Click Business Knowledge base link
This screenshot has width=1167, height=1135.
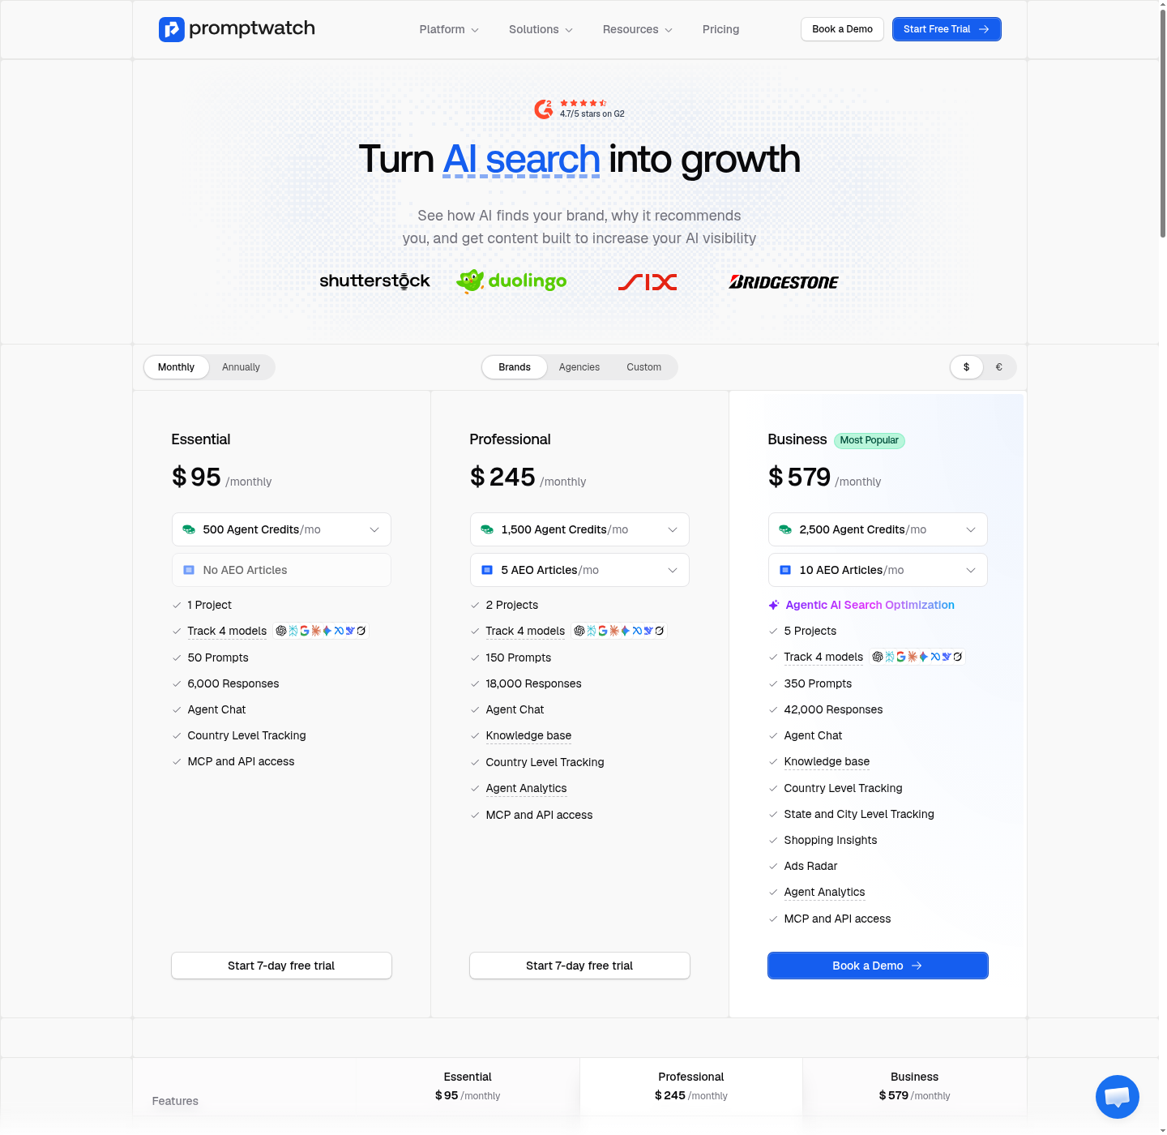click(x=827, y=761)
